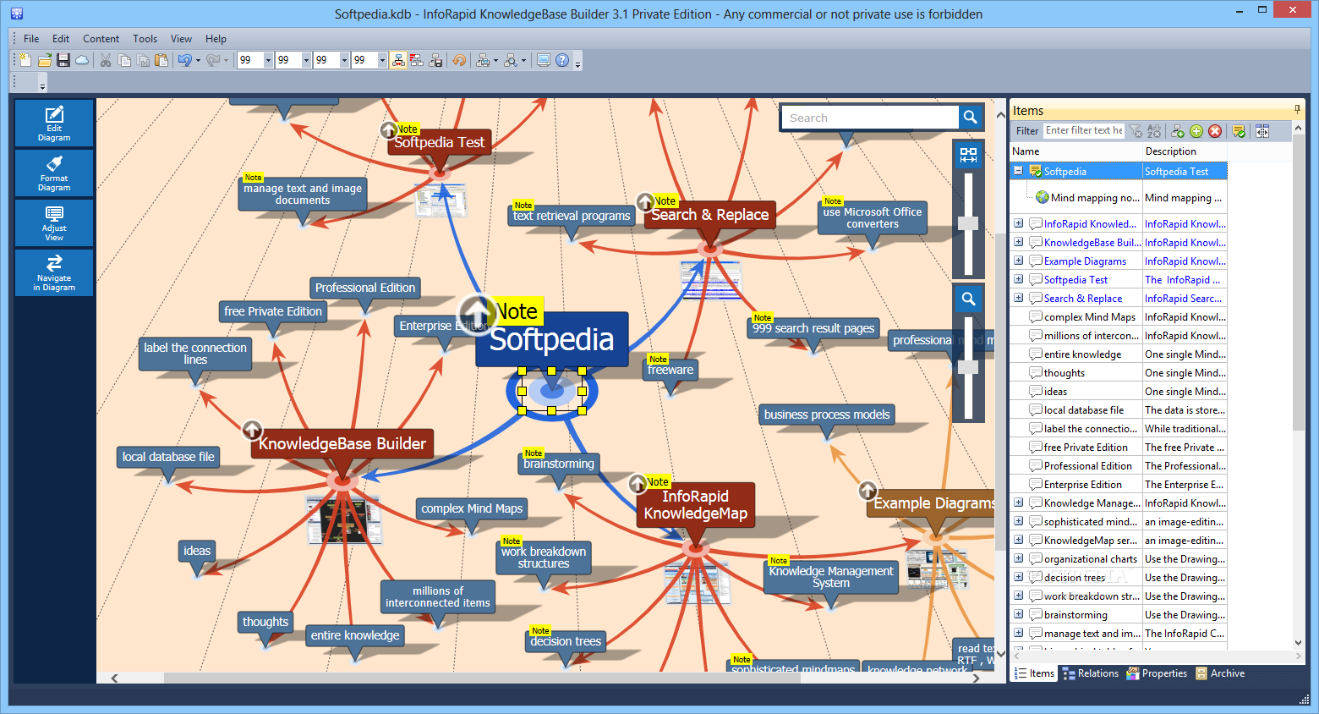Click the New document toolbar icon

25,60
